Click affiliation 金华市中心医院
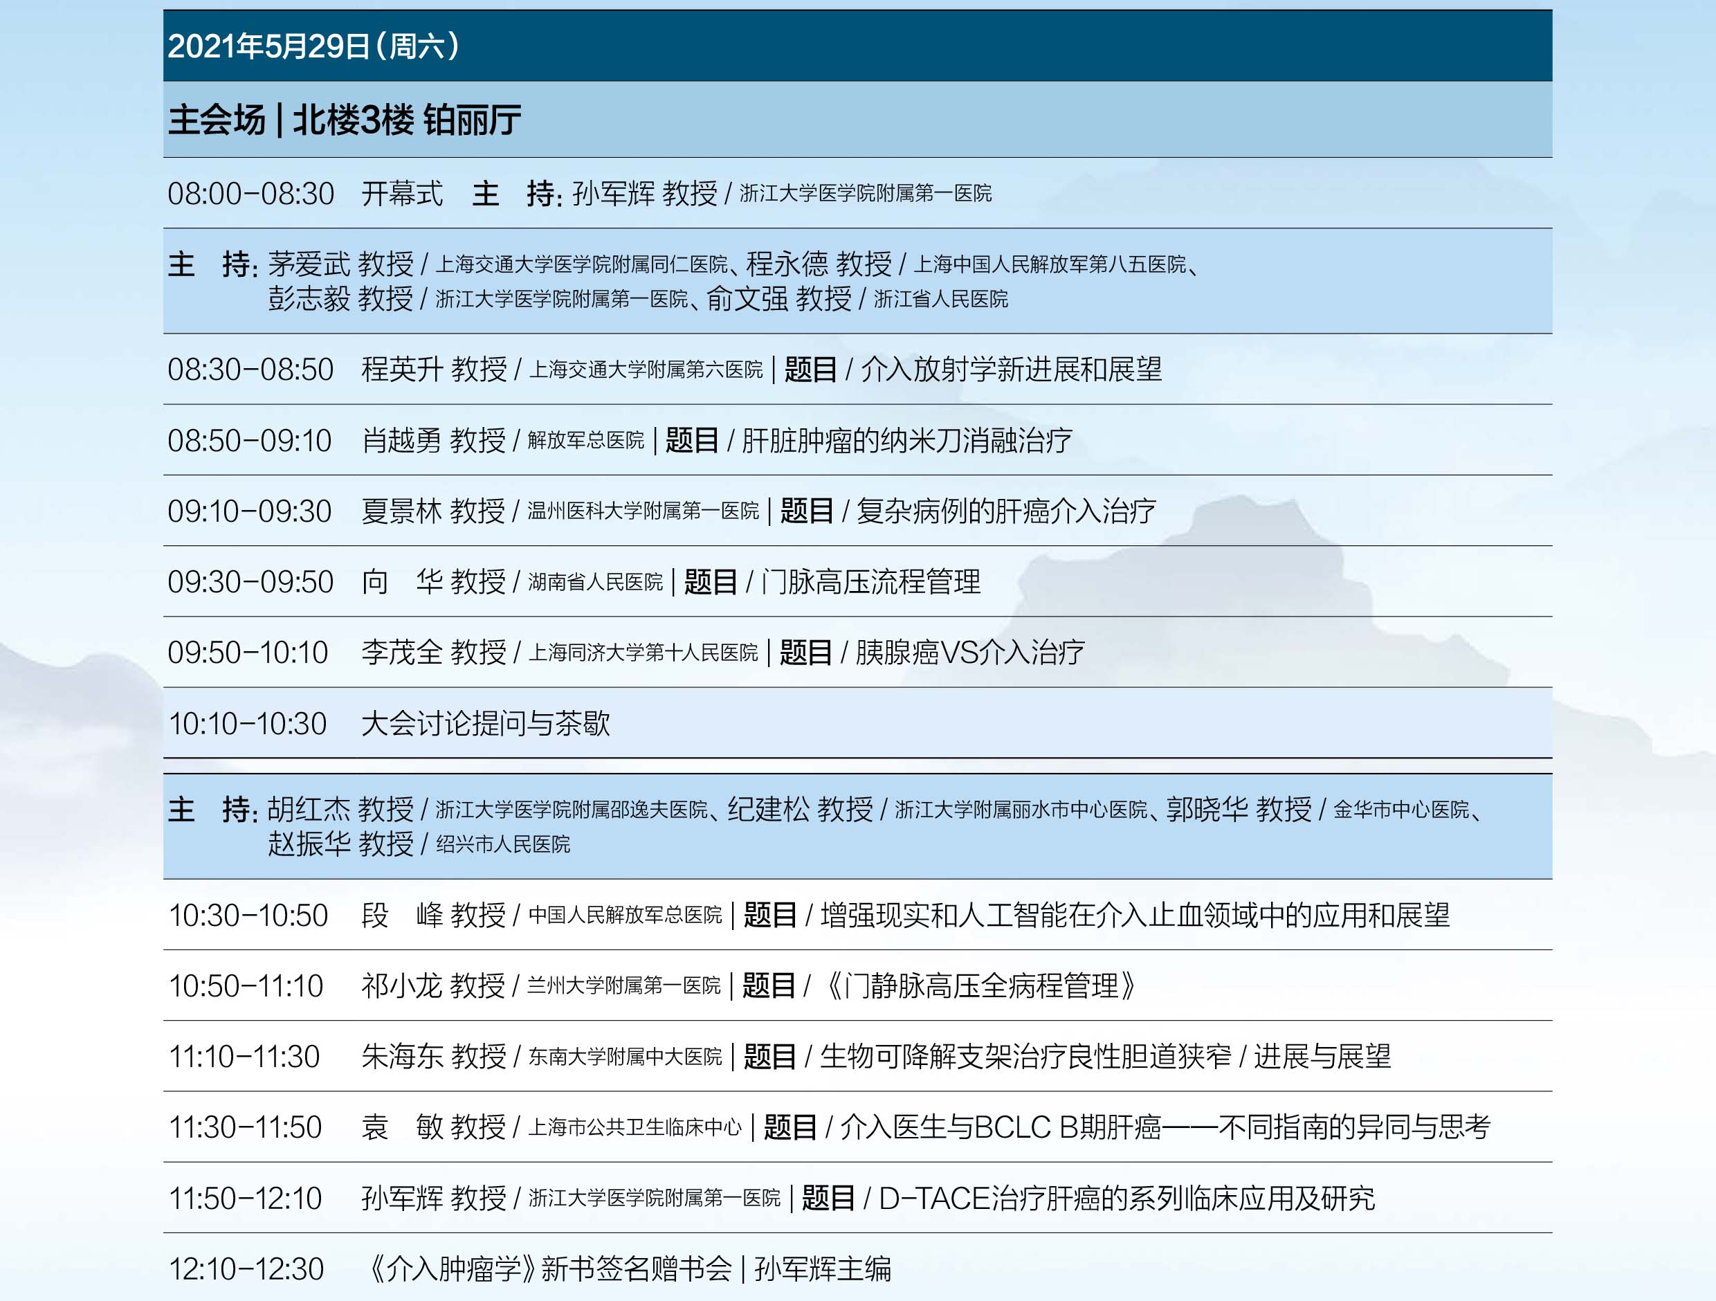1716x1301 pixels. click(1401, 810)
